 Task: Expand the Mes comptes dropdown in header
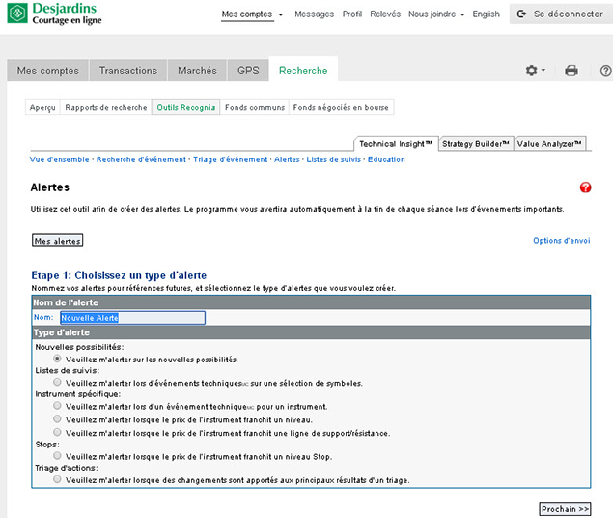coord(281,14)
